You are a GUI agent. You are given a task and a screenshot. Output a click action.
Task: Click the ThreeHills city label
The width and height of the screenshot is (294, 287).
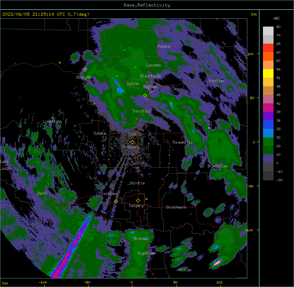[182, 142]
